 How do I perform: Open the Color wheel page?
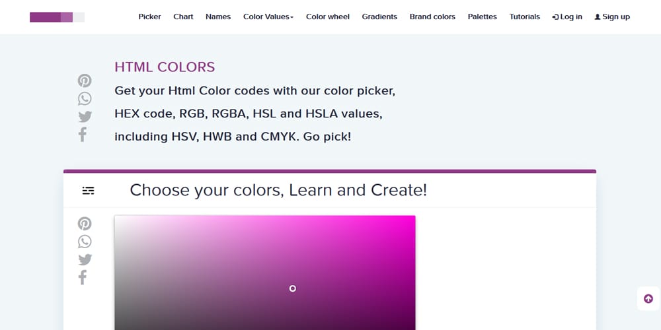point(328,17)
